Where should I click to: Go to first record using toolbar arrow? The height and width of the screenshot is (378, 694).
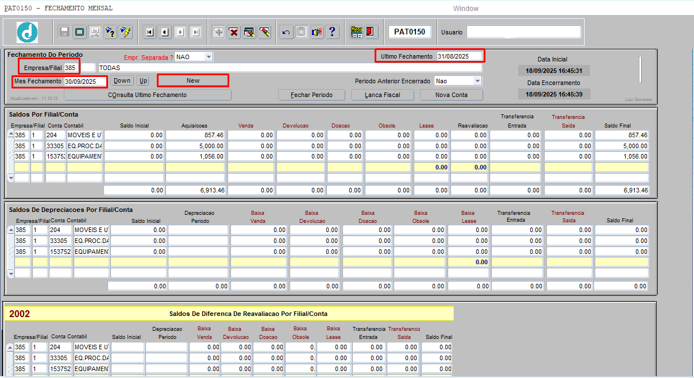(150, 32)
